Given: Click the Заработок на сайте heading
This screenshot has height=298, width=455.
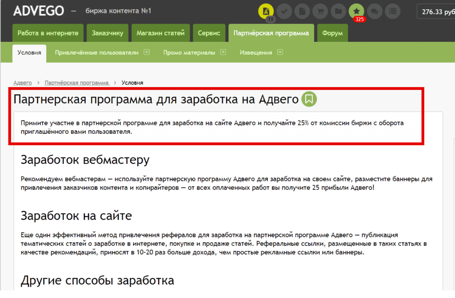Looking at the screenshot, I should (76, 216).
